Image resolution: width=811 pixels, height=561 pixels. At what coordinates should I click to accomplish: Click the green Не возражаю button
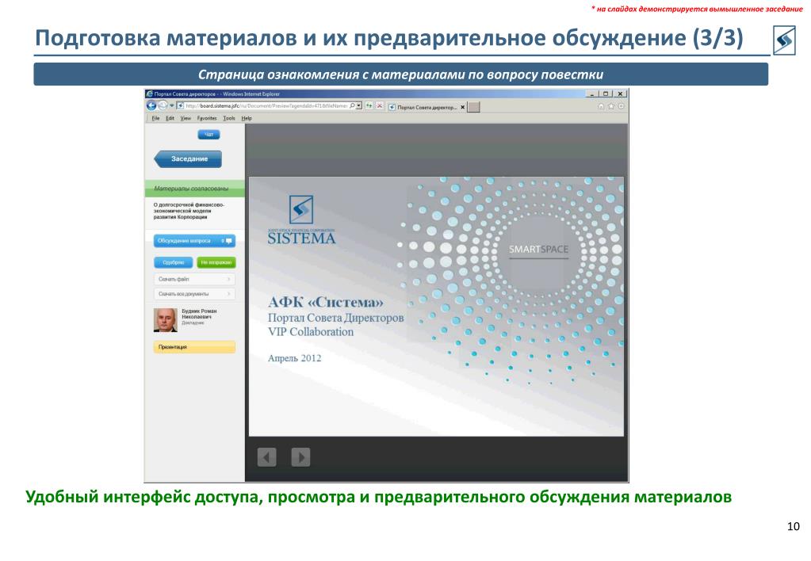click(x=216, y=262)
